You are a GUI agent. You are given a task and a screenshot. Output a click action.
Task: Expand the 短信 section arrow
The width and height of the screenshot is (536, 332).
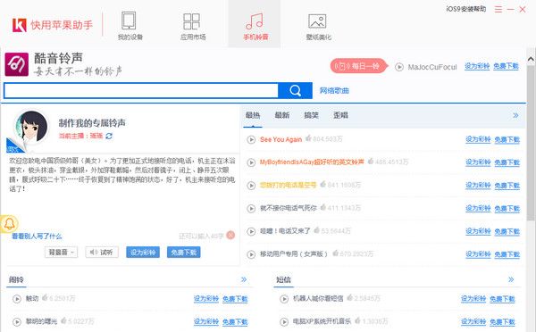511,279
